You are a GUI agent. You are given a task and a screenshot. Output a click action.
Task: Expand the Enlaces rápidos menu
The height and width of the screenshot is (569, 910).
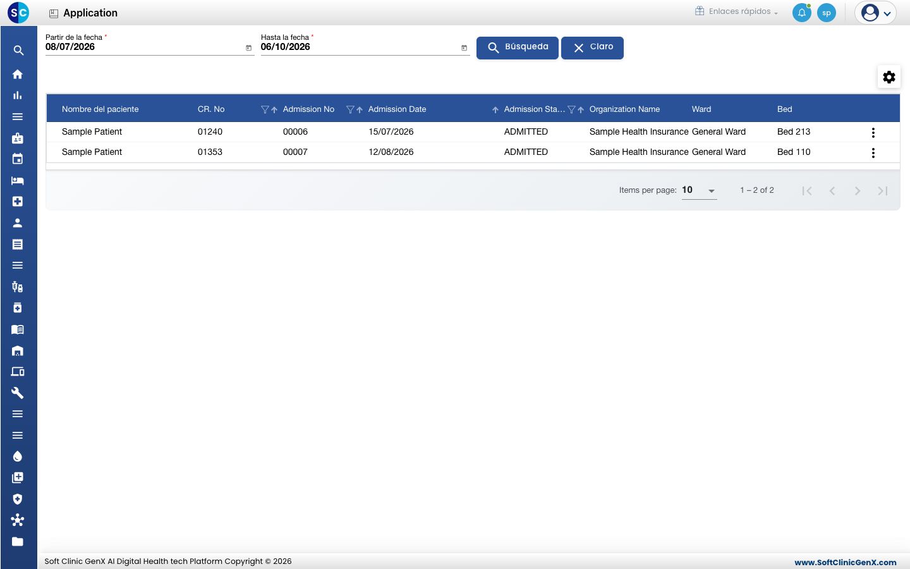point(737,11)
